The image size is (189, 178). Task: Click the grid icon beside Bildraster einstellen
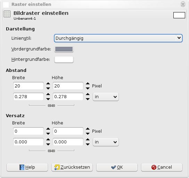7,14
